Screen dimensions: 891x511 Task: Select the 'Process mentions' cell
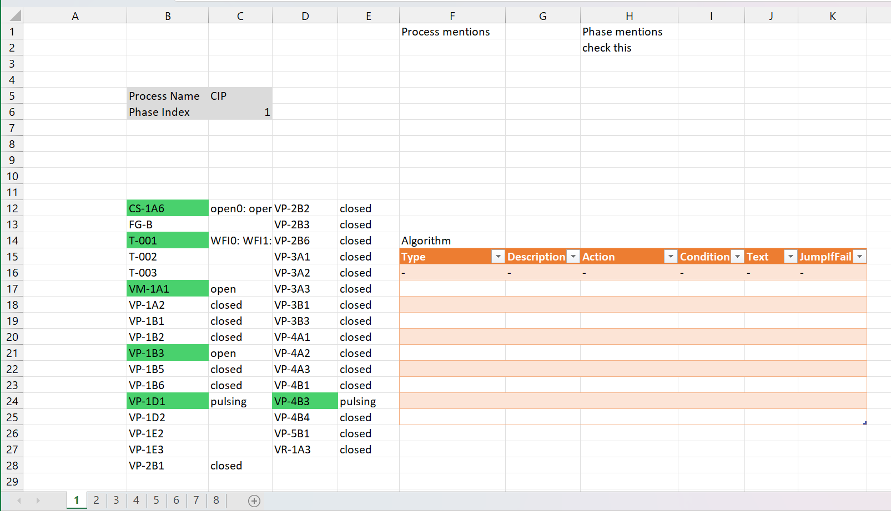pos(452,32)
